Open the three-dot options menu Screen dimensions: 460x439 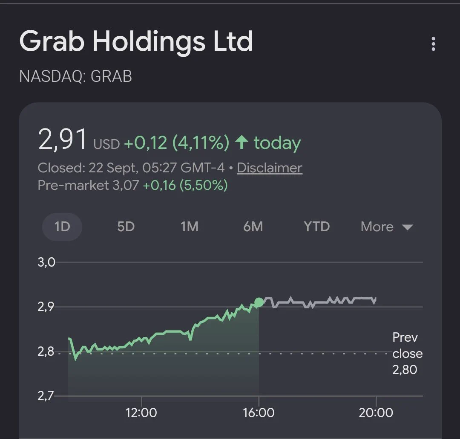pyautogui.click(x=433, y=44)
